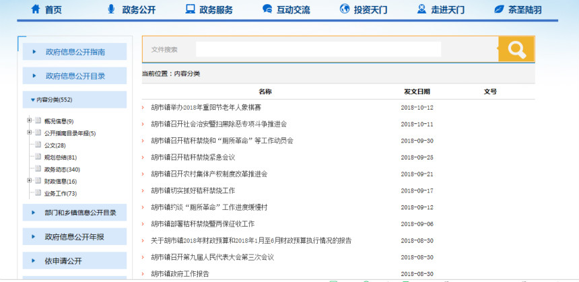Click the 文件搜索 search input field
The height and width of the screenshot is (282, 579).
coord(318,49)
